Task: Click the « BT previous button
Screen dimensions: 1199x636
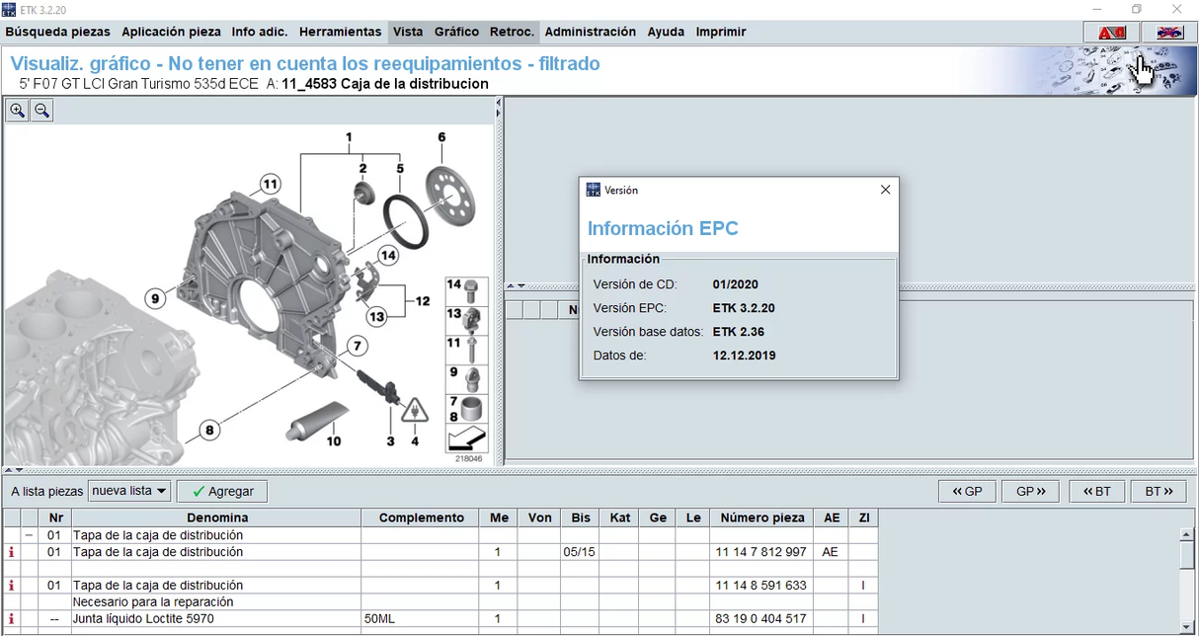Action: point(1096,491)
